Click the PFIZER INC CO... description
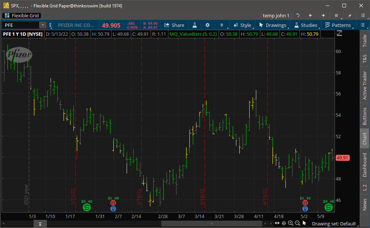The width and height of the screenshot is (370, 228). [x=76, y=25]
